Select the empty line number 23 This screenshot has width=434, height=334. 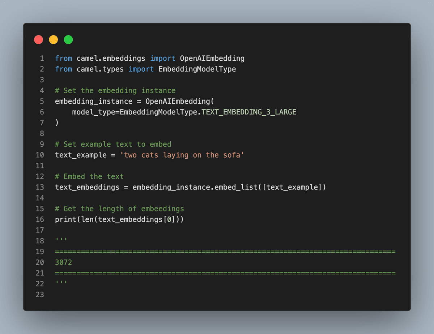pos(40,294)
